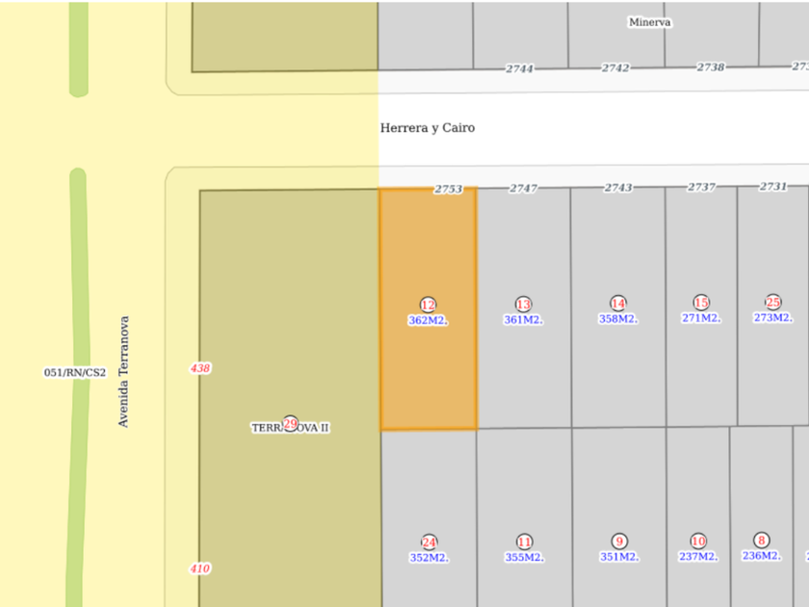The width and height of the screenshot is (809, 607).
Task: Click the Minerva label
Action: coord(649,22)
